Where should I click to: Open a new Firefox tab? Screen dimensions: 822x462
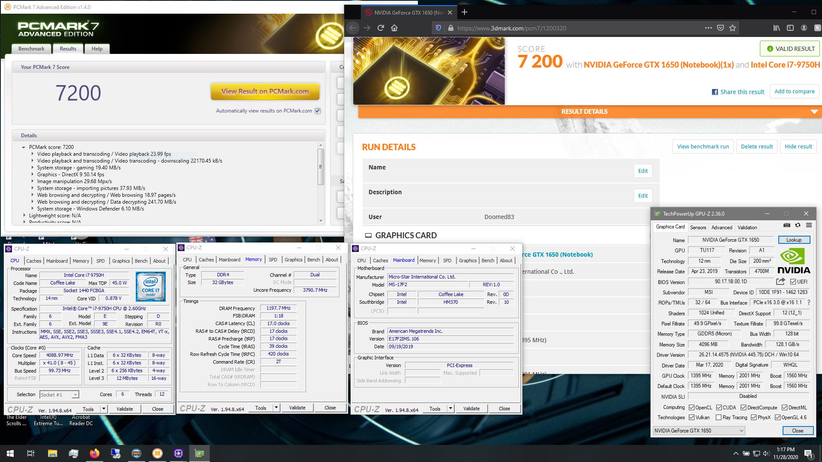(x=465, y=12)
